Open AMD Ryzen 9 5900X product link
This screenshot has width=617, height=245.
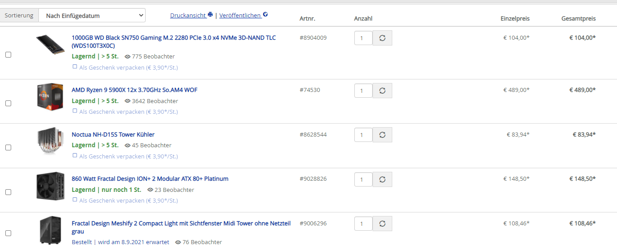coord(134,90)
